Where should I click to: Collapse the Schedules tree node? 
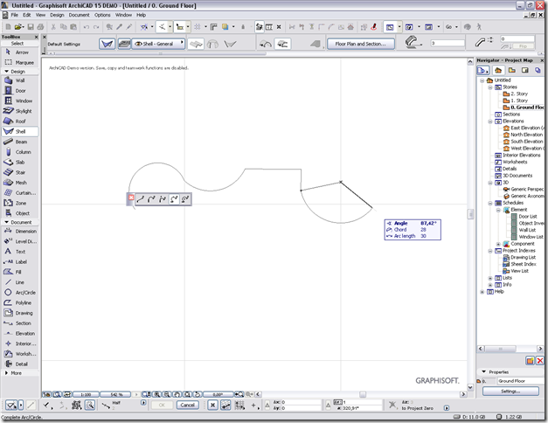pyautogui.click(x=490, y=203)
